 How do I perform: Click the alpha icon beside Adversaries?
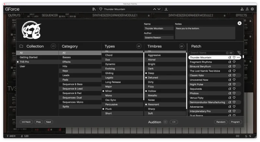coord(230,107)
